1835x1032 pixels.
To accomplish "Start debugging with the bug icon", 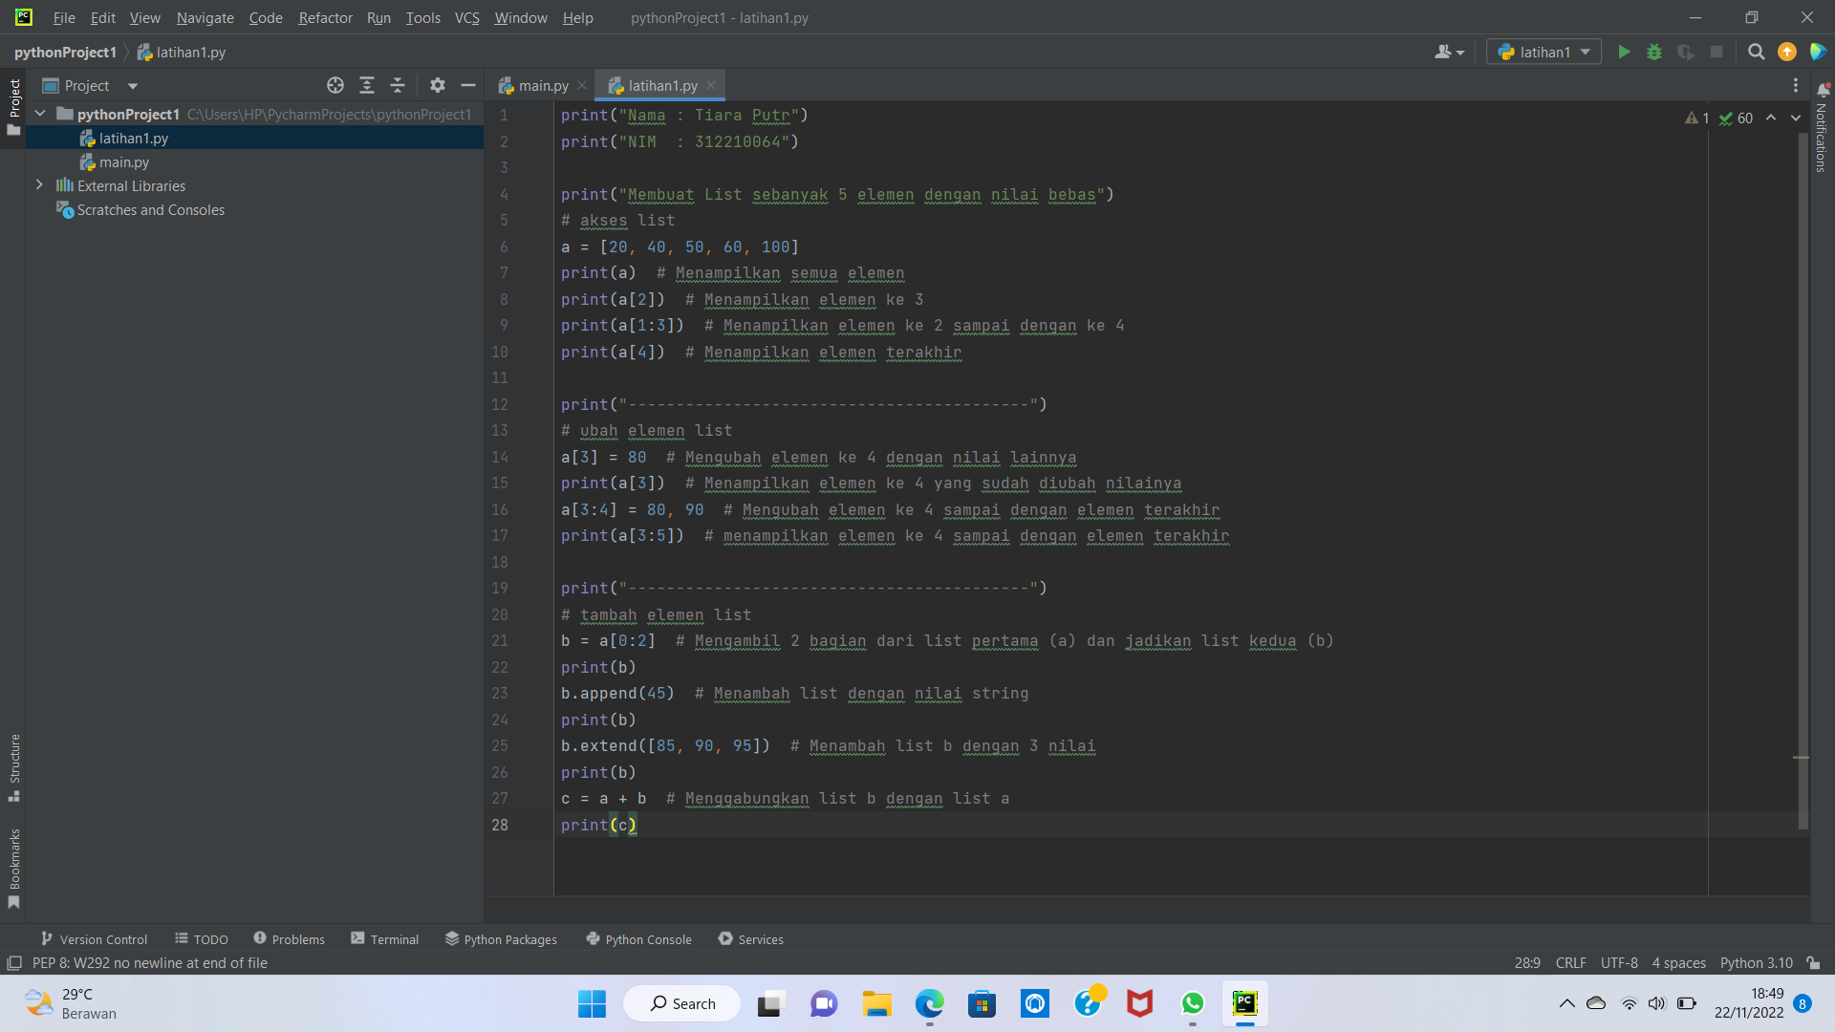I will point(1654,52).
